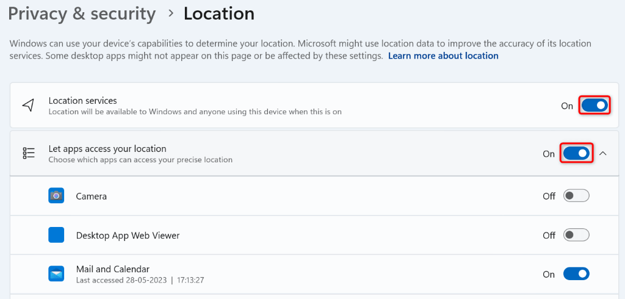625x299 pixels.
Task: Click the apps list icon
Action: (x=28, y=153)
